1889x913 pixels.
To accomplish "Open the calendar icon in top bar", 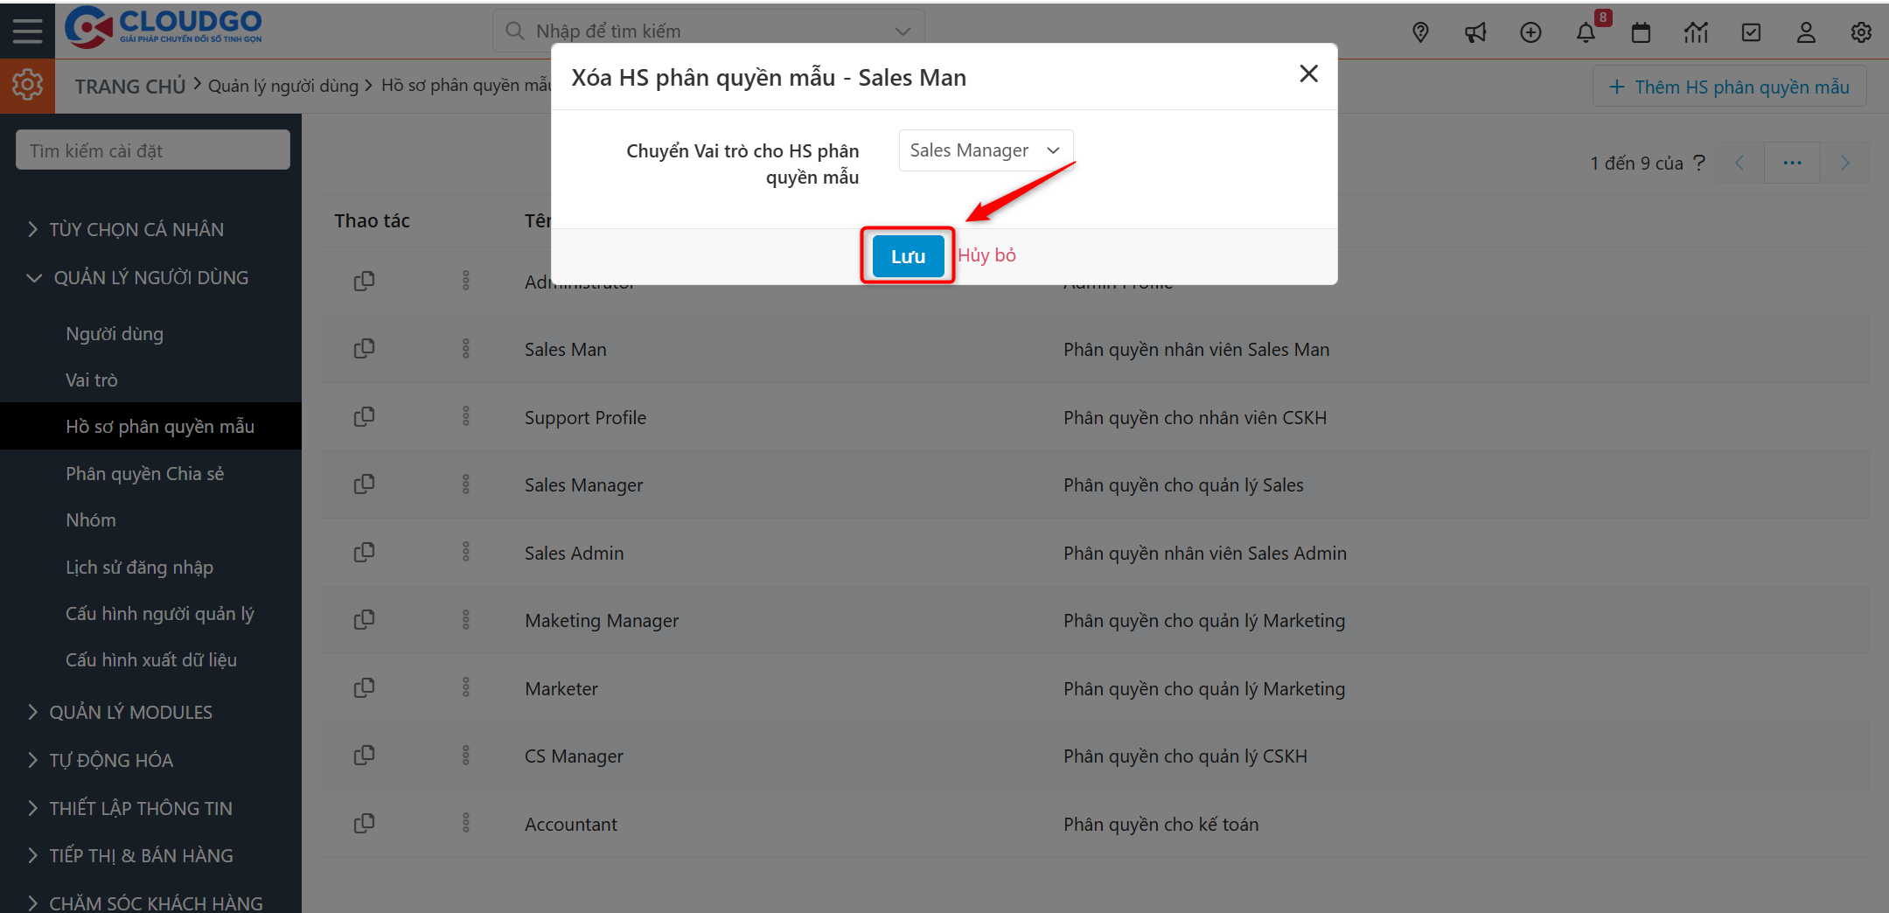I will pos(1641,32).
